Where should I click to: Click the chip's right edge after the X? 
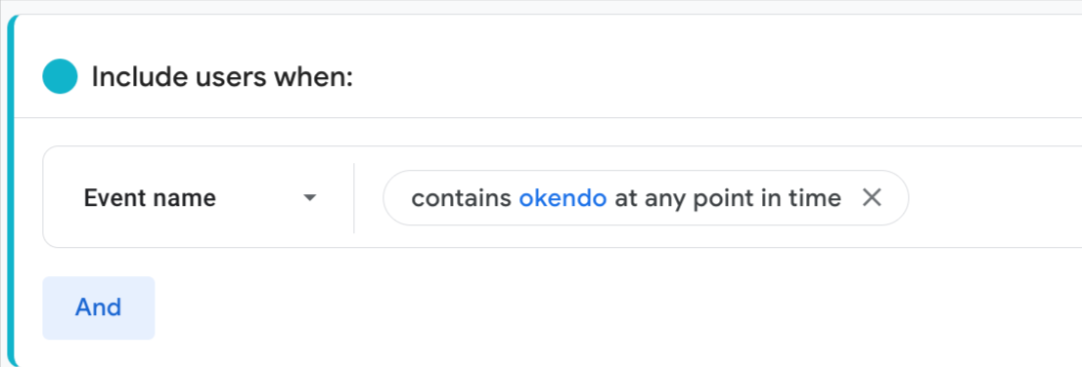pos(897,198)
